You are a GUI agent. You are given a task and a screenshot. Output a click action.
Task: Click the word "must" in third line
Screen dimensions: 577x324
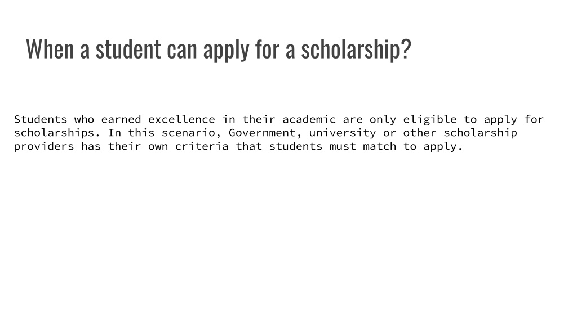click(343, 146)
